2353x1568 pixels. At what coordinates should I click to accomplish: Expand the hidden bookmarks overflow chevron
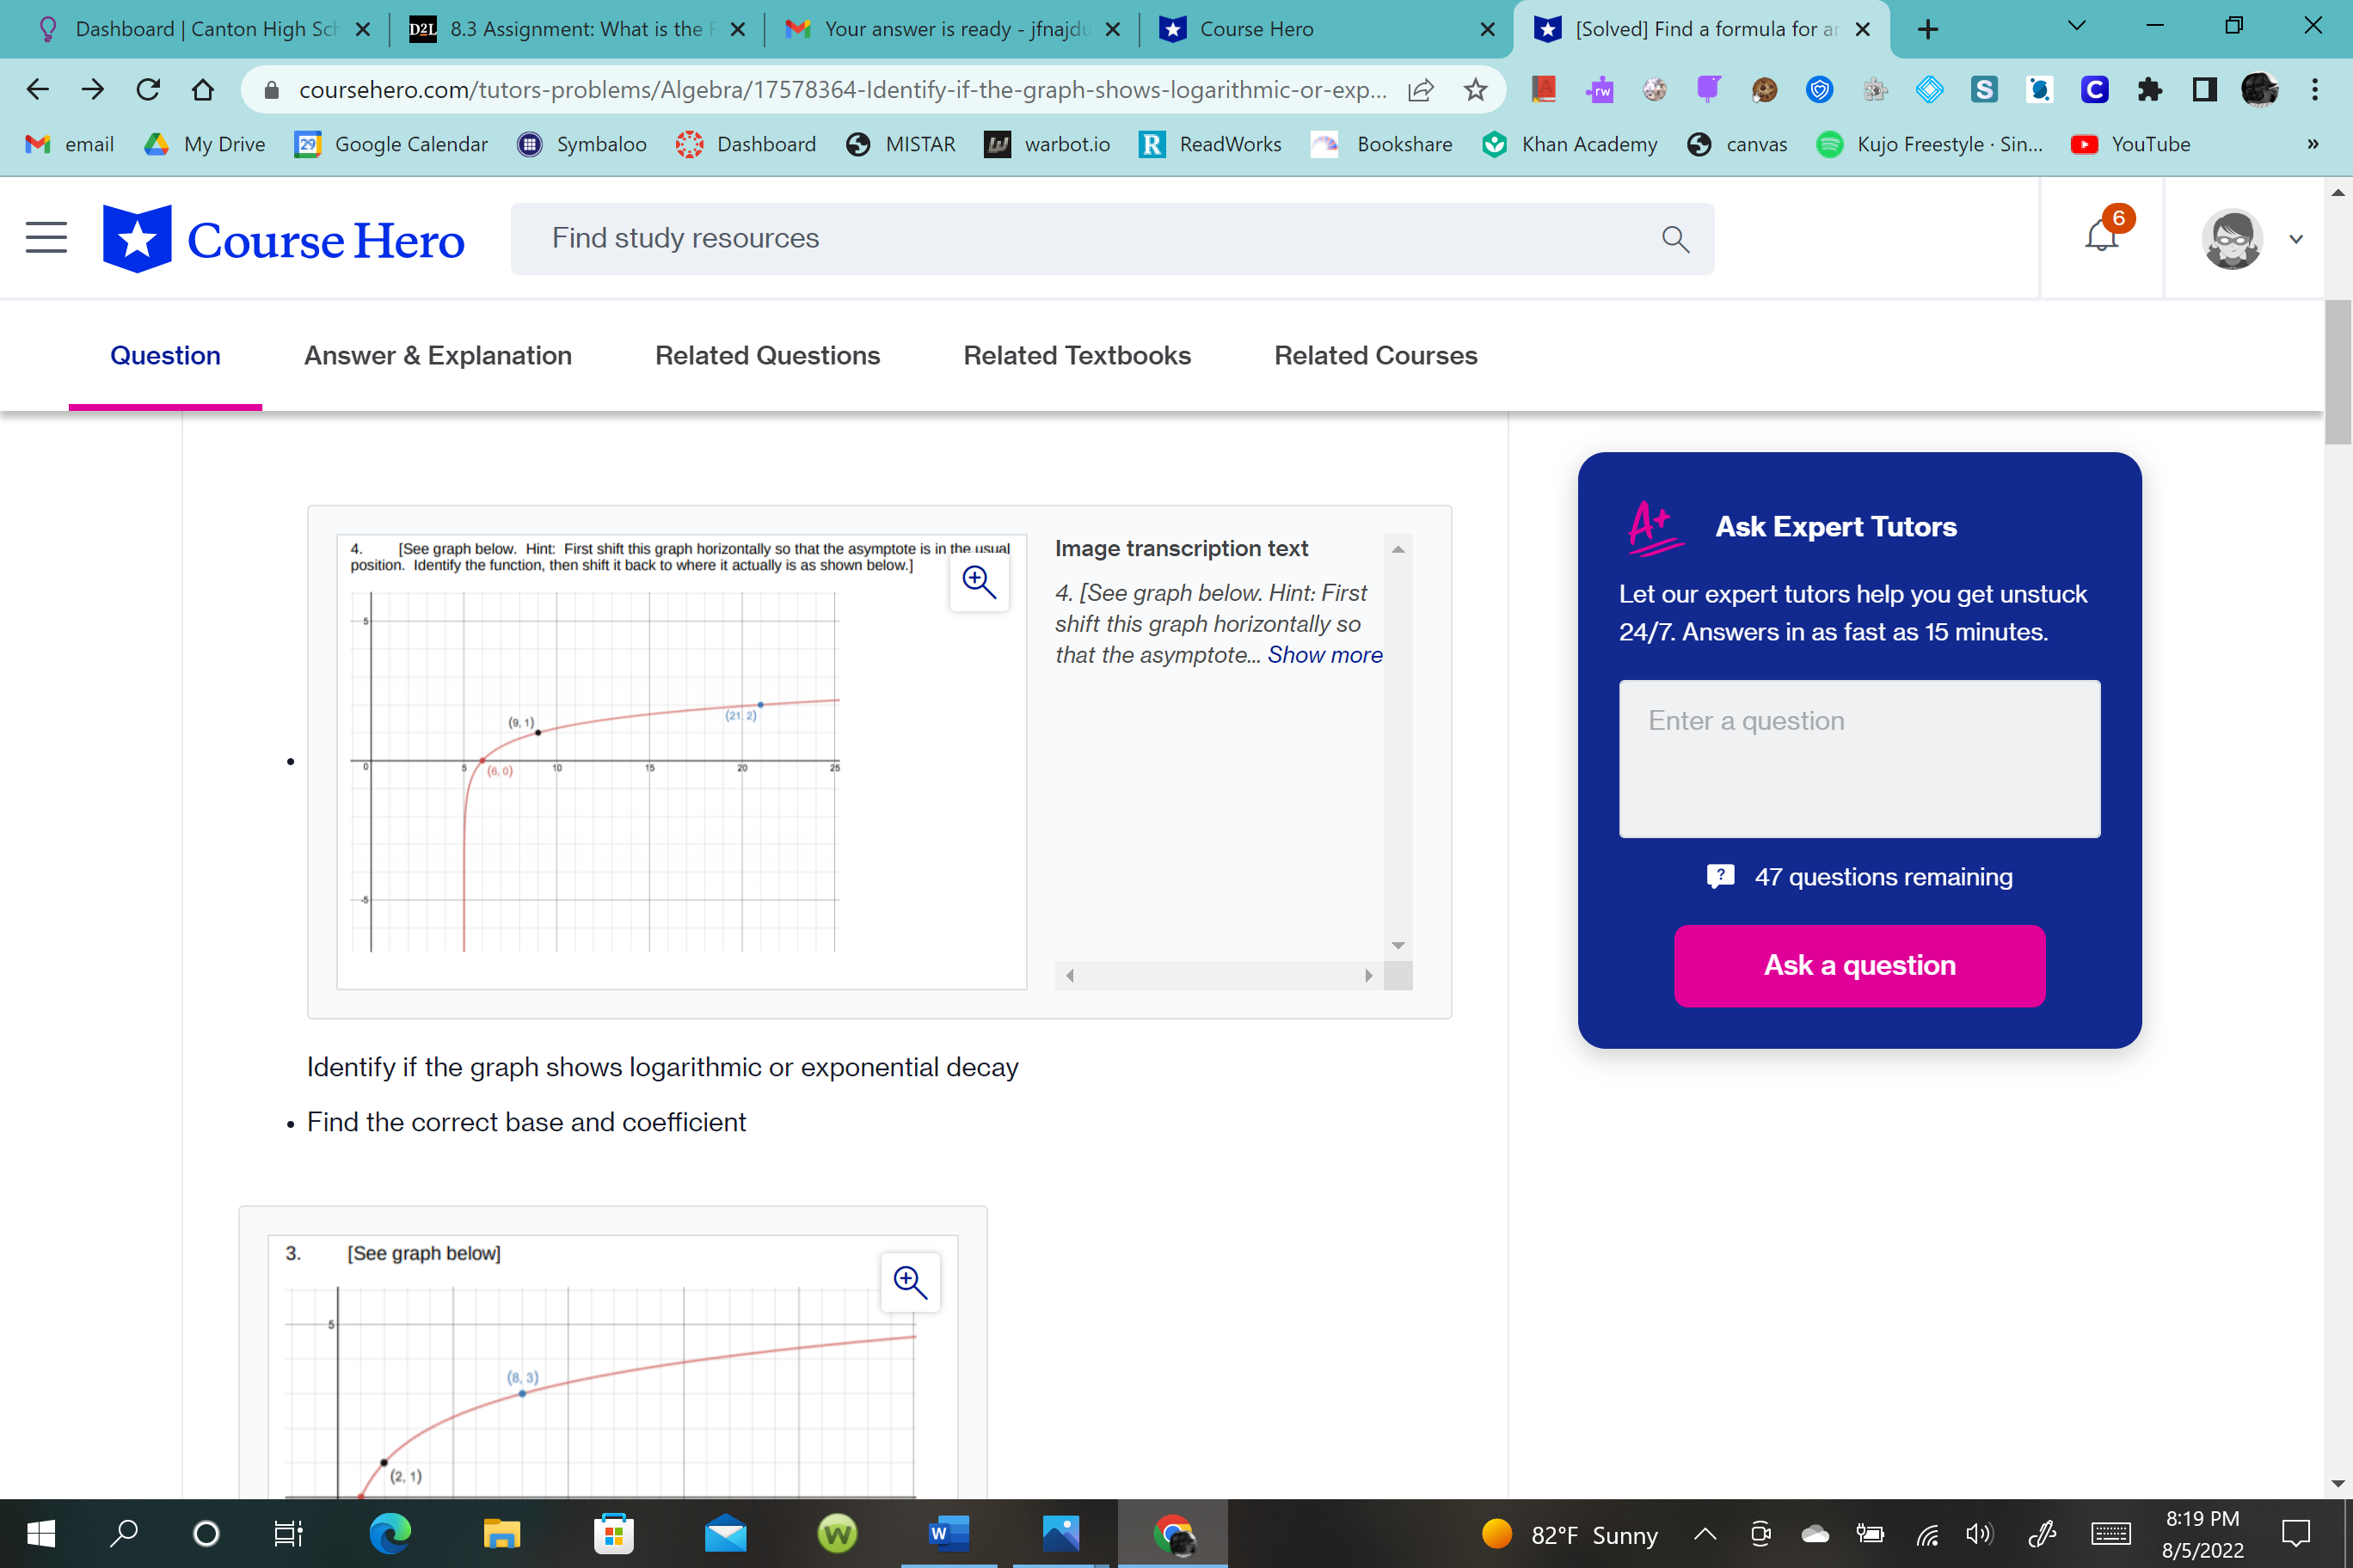pos(2312,144)
